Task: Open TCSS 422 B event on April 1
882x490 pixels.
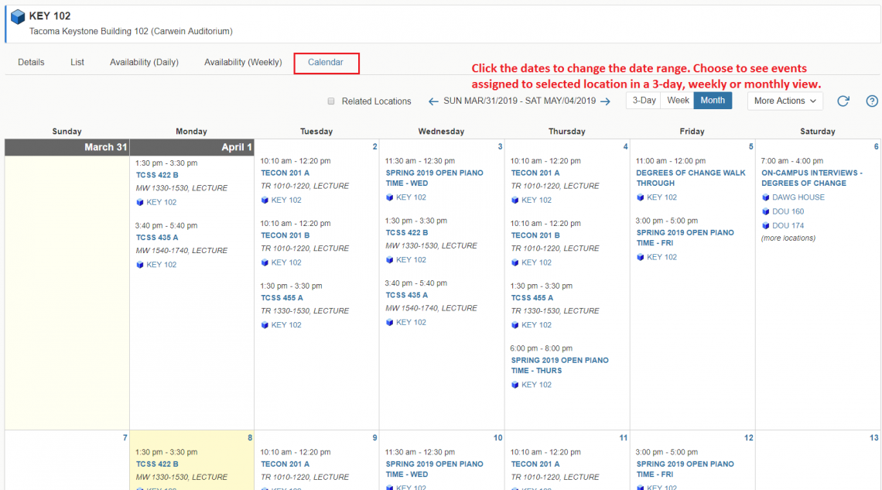Action: 157,175
